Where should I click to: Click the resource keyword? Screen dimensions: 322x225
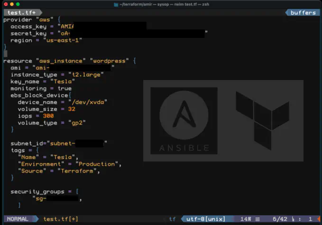18,61
